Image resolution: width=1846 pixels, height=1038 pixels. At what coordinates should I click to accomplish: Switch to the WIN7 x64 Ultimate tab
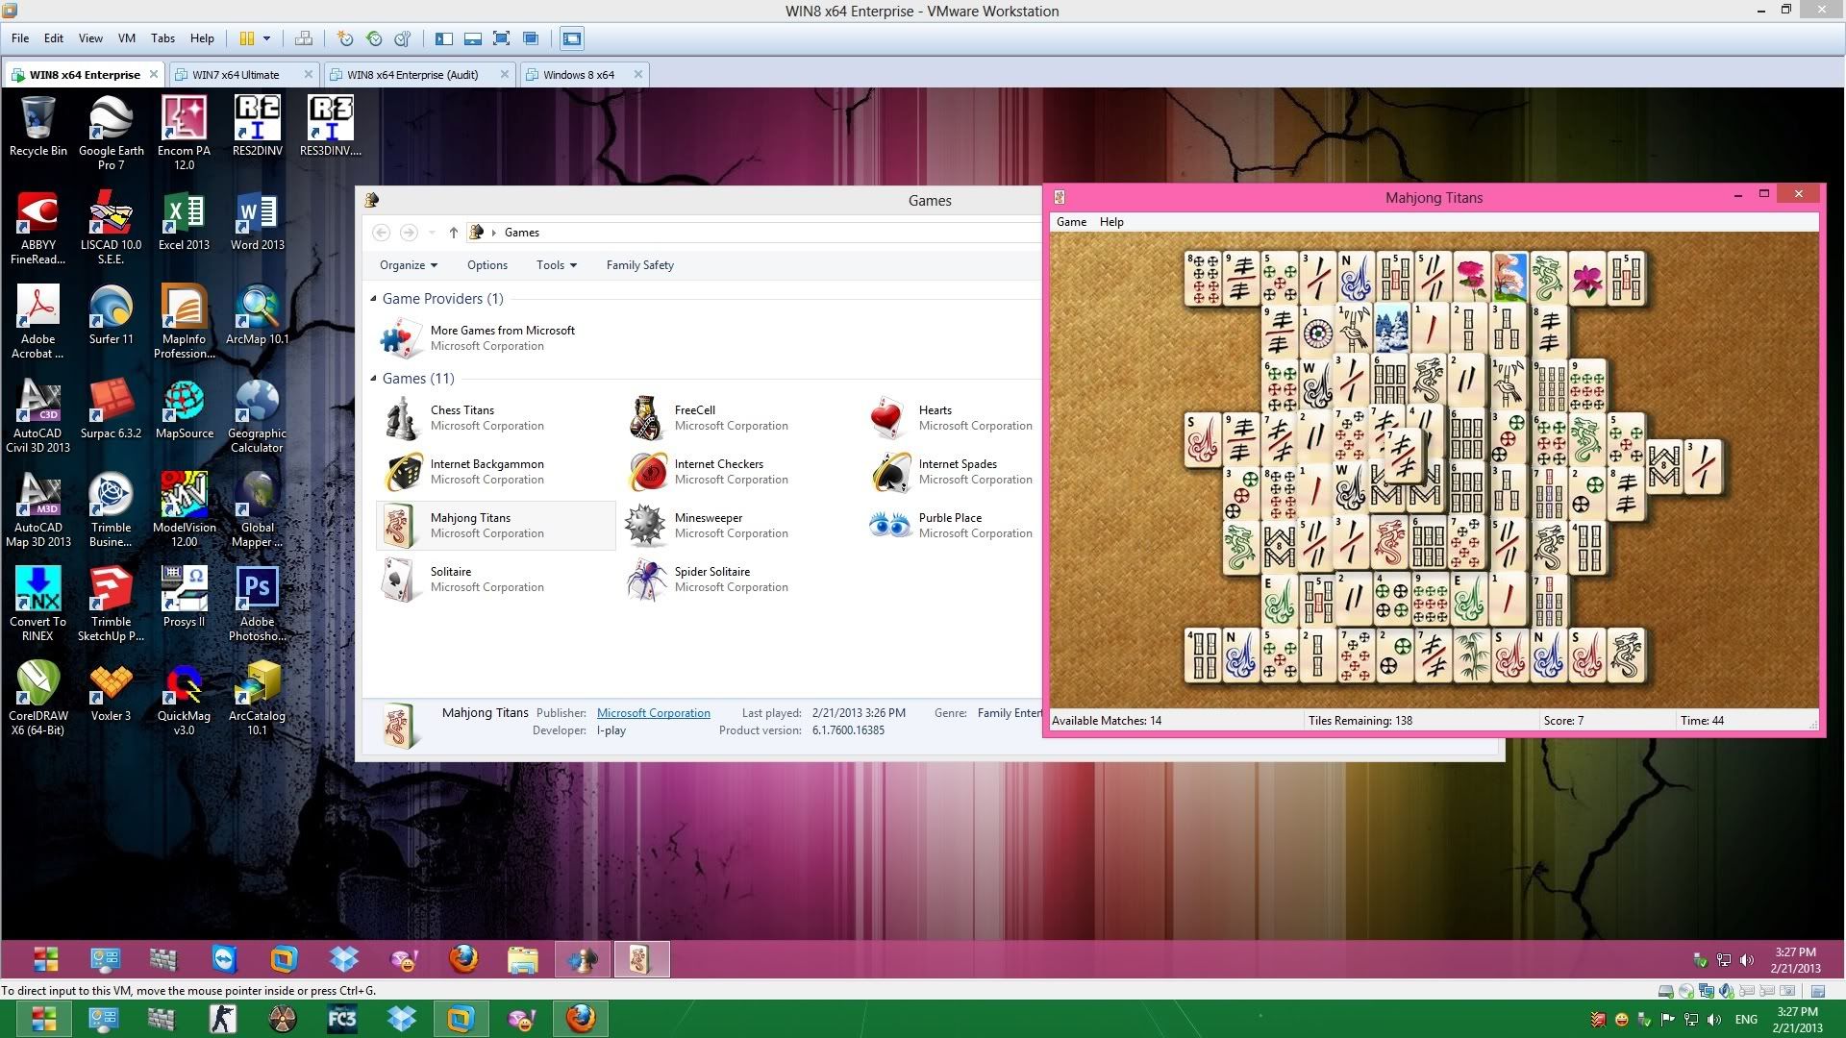pos(236,75)
